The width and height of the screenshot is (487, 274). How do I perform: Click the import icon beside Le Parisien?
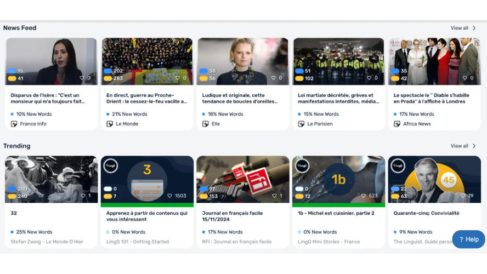click(x=301, y=124)
